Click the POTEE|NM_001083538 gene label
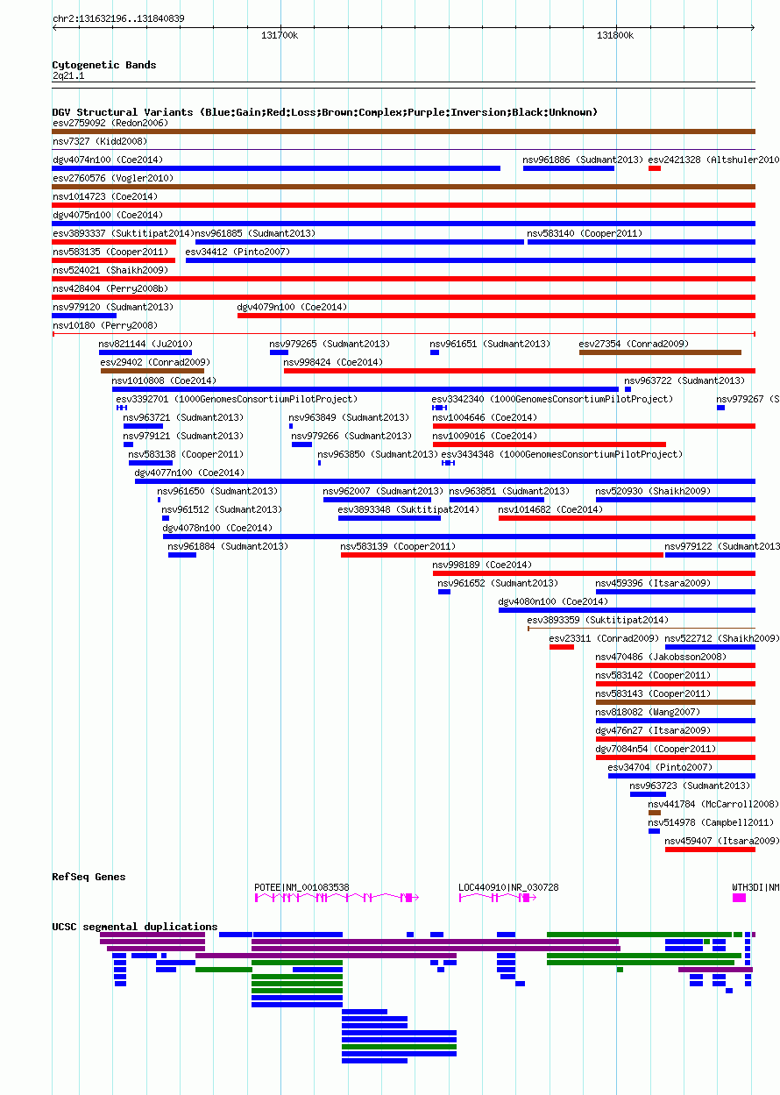The image size is (780, 1095). tap(301, 887)
